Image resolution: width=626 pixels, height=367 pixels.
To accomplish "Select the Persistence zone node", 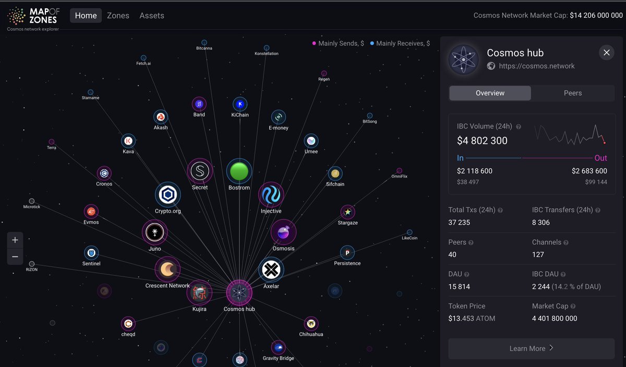I will (x=347, y=252).
